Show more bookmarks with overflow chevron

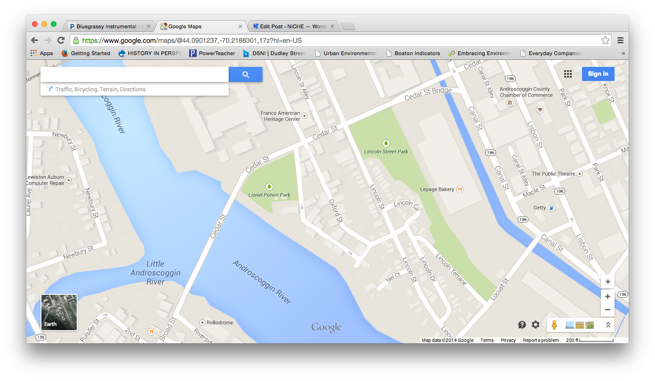[623, 53]
